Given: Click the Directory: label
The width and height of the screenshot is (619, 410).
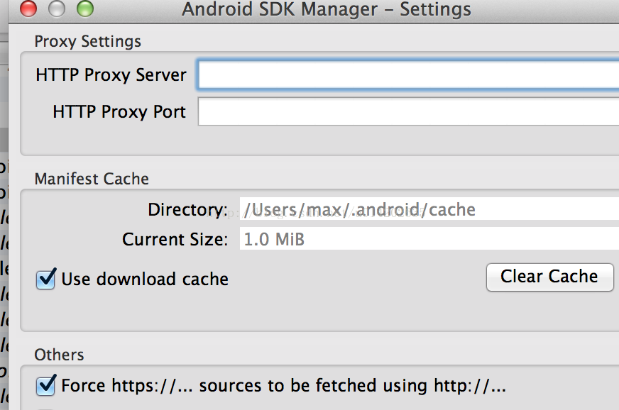Looking at the screenshot, I should click(187, 209).
